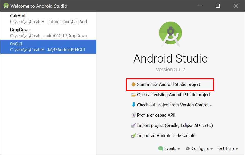Open the Configure dropdown arrow
Viewport: 245px width, 155px height.
click(x=212, y=149)
